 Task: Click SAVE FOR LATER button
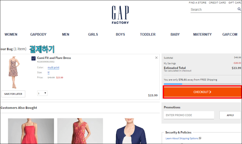click(13, 94)
